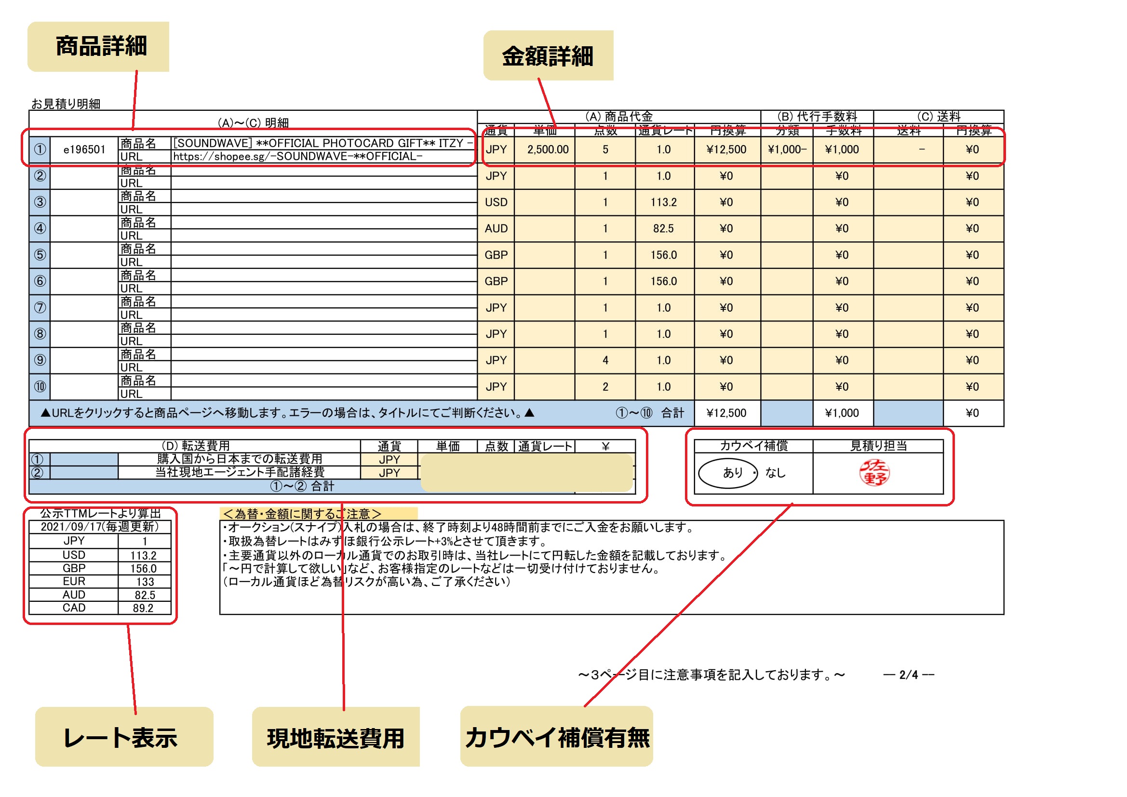1127x797 pixels.
Task: Click the (B) 代行手数料 column header
Action: pos(817,116)
